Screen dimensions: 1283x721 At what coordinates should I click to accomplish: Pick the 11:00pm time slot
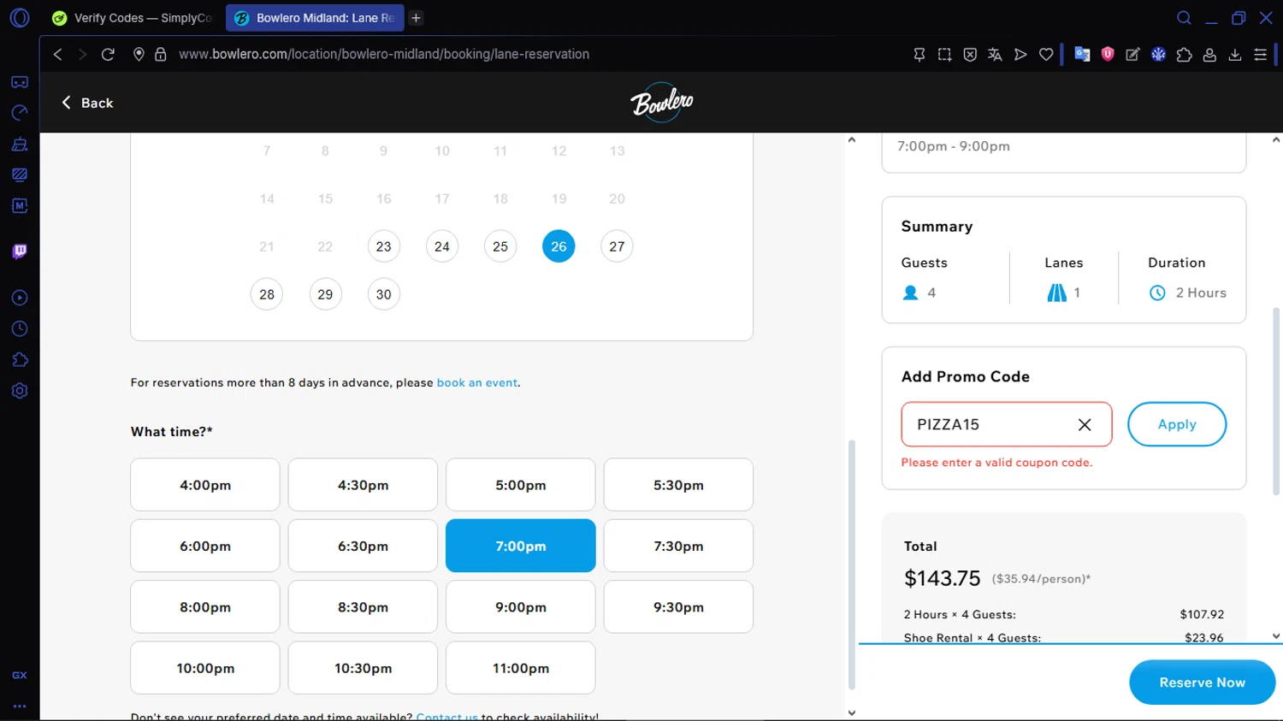coord(521,668)
